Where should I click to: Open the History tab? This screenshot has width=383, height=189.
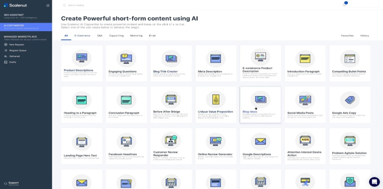pyautogui.click(x=365, y=36)
